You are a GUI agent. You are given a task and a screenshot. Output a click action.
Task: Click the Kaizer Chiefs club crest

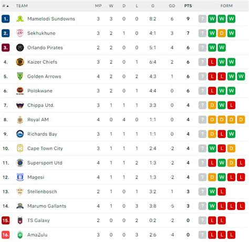point(20,62)
